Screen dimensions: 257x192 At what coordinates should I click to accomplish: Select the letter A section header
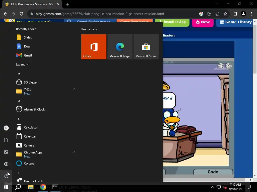(x=19, y=101)
